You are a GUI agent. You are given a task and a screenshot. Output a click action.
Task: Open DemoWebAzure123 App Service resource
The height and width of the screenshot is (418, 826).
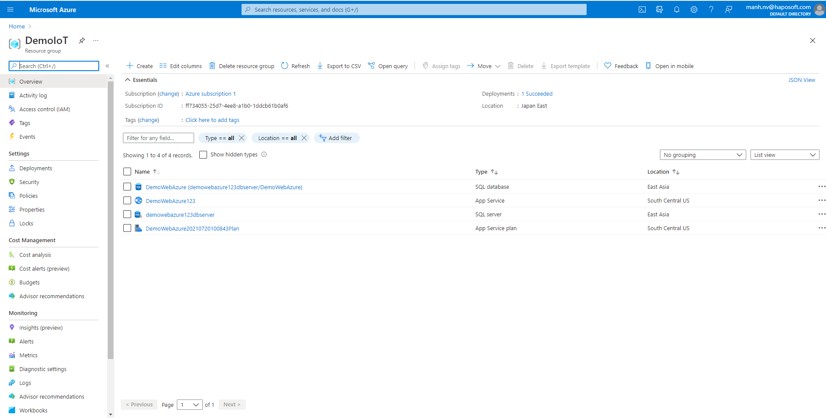170,201
